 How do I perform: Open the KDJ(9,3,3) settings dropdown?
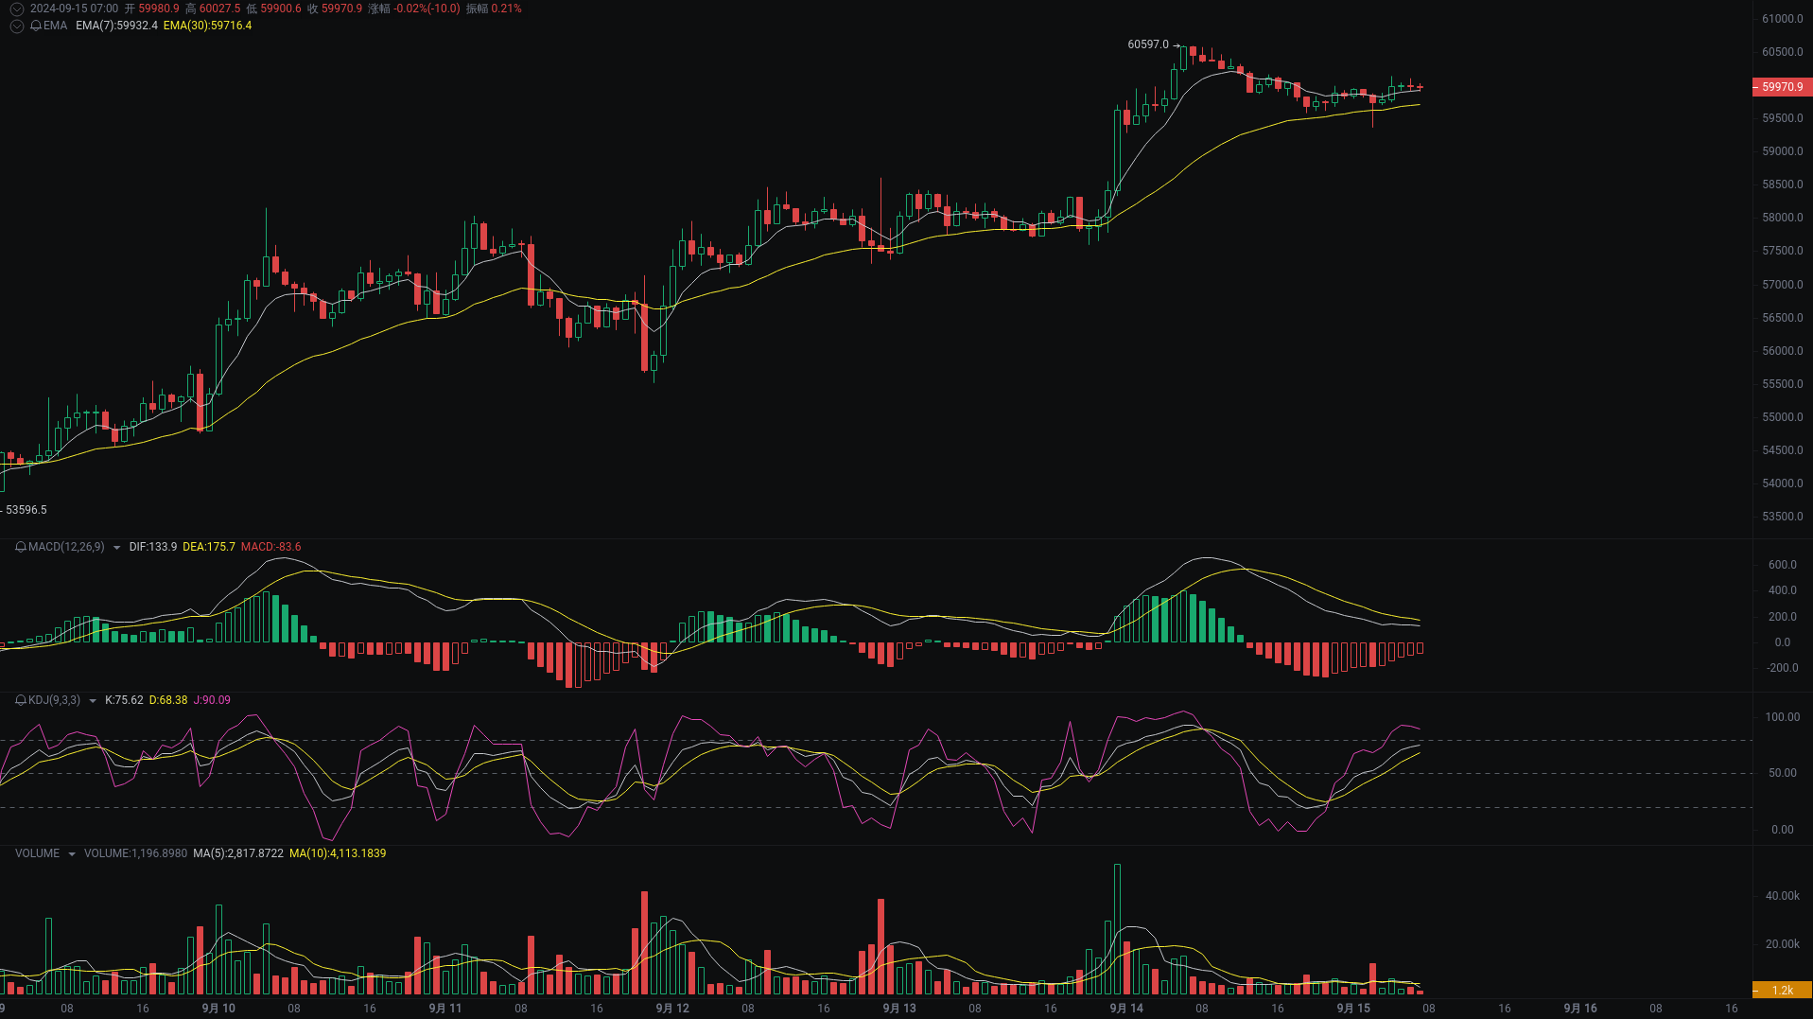(x=93, y=700)
